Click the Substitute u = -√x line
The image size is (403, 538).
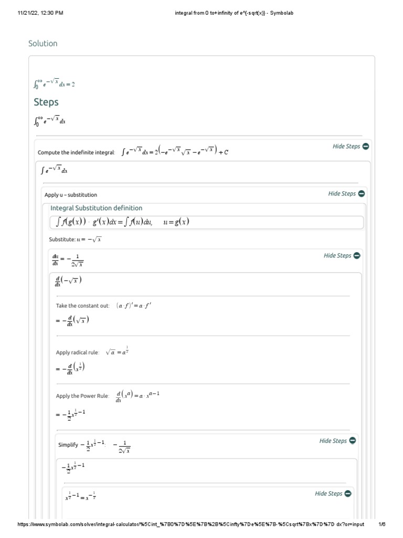click(x=75, y=239)
